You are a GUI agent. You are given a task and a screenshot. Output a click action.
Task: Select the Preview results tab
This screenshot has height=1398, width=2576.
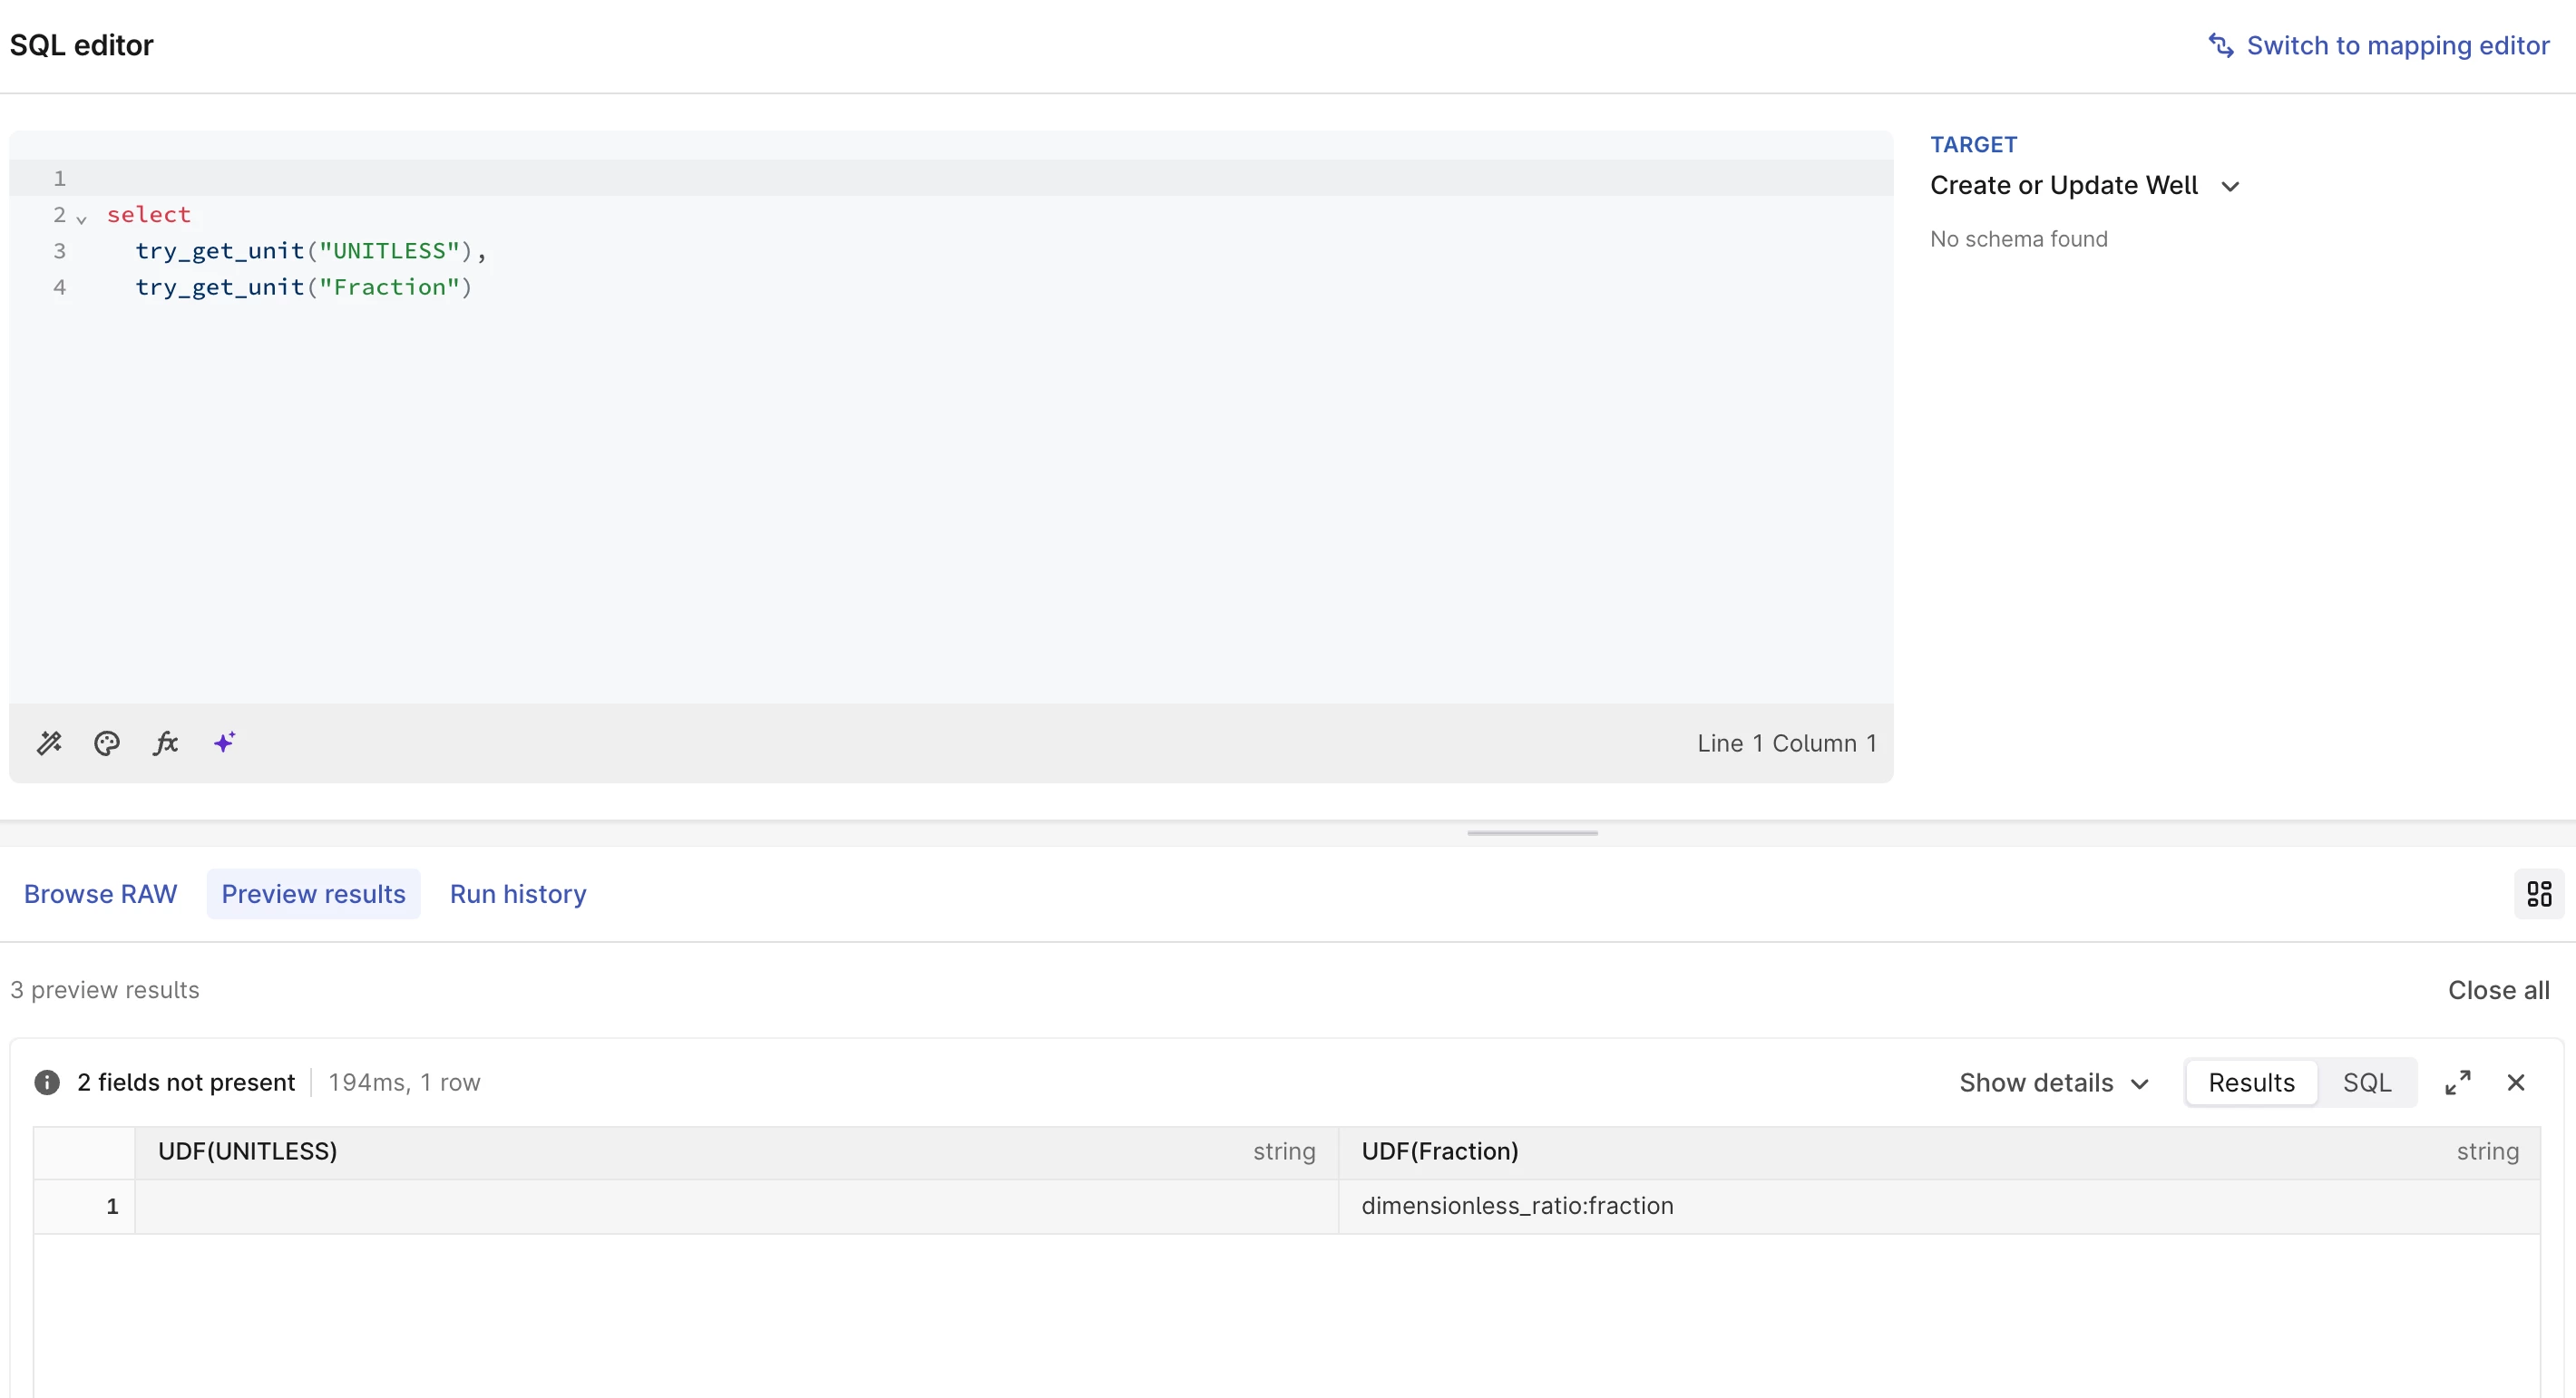pyautogui.click(x=313, y=893)
